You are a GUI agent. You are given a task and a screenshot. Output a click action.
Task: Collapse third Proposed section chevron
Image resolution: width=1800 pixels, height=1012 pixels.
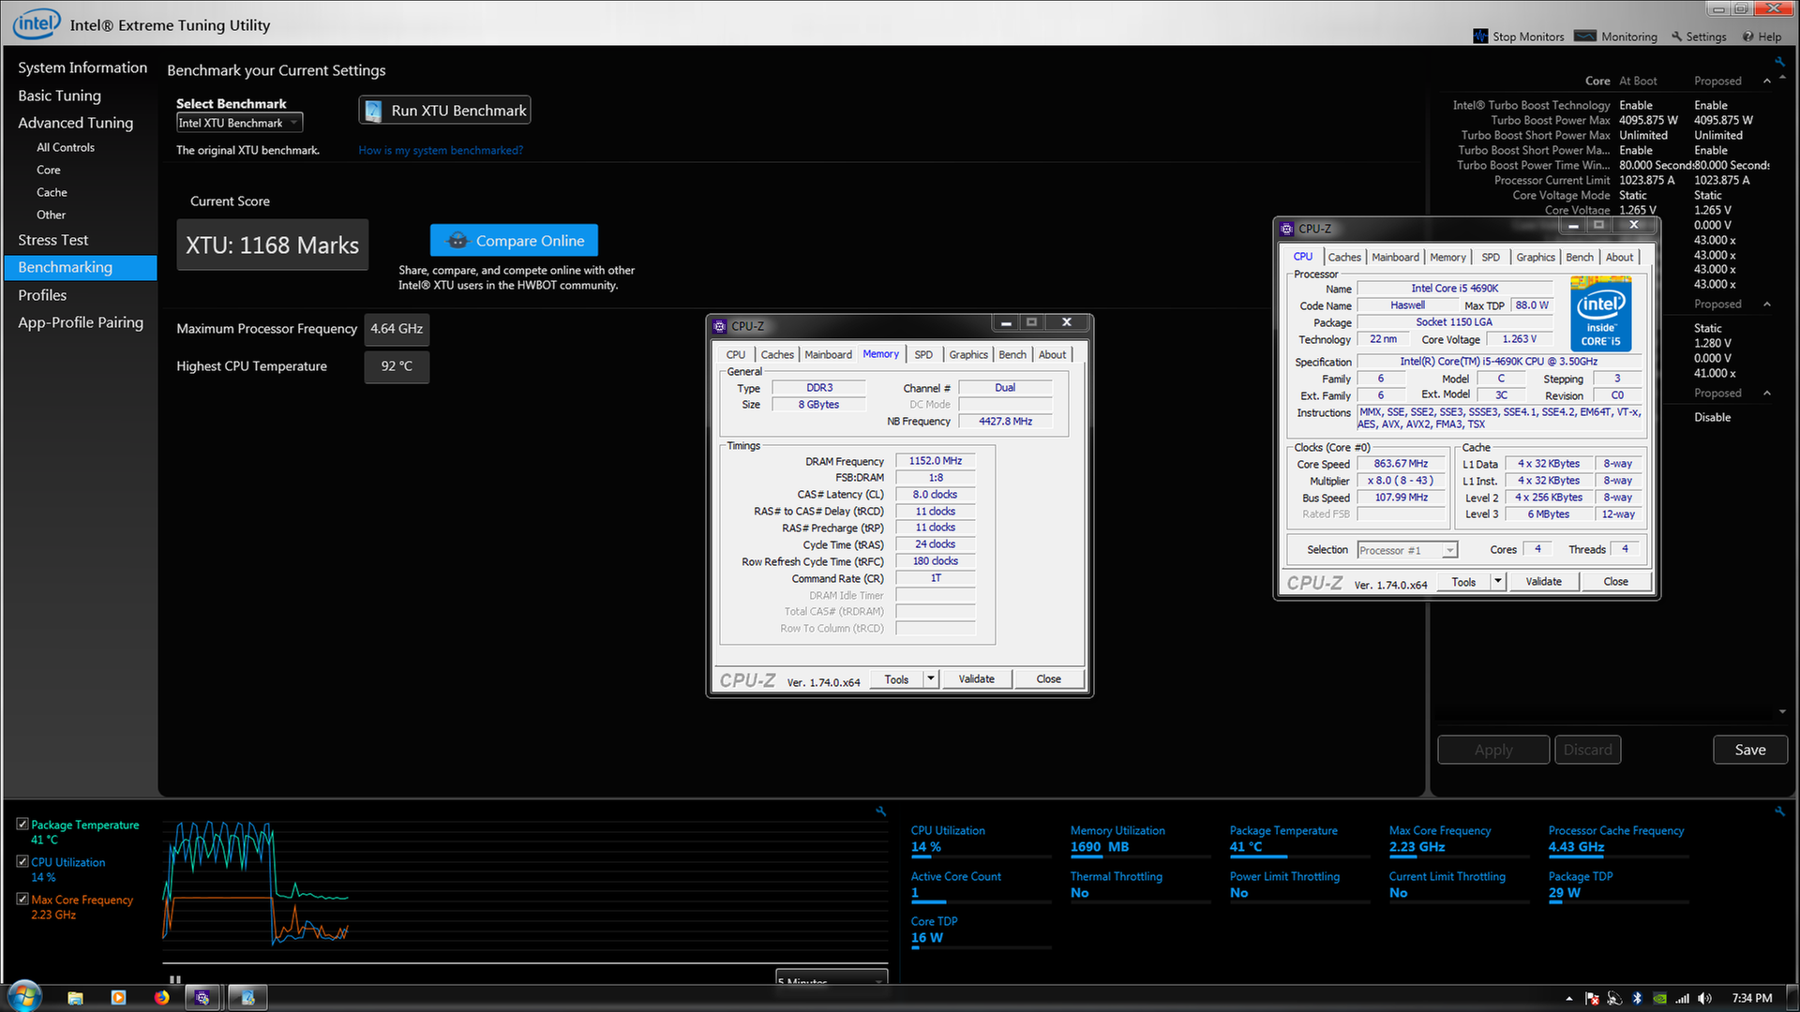1767,394
